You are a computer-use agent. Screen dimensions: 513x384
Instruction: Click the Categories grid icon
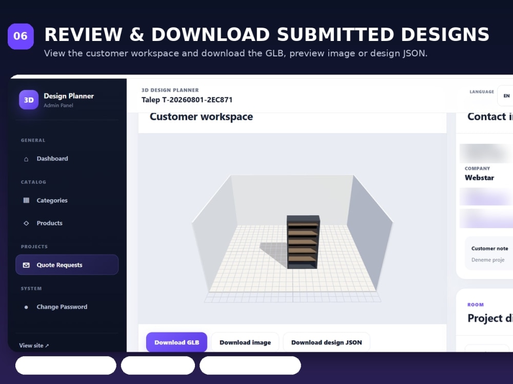pos(26,200)
